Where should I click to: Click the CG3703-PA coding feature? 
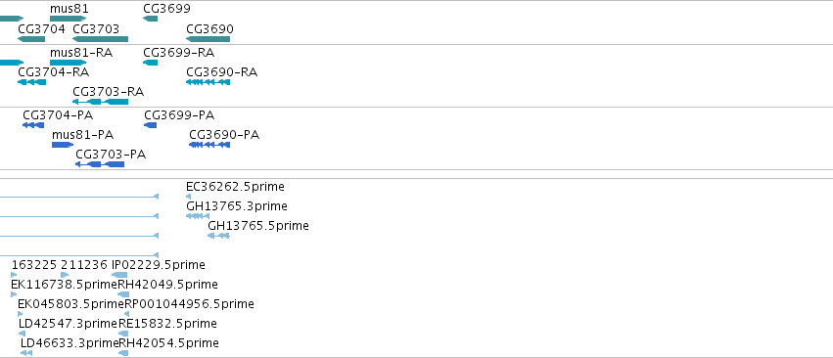[x=100, y=164]
